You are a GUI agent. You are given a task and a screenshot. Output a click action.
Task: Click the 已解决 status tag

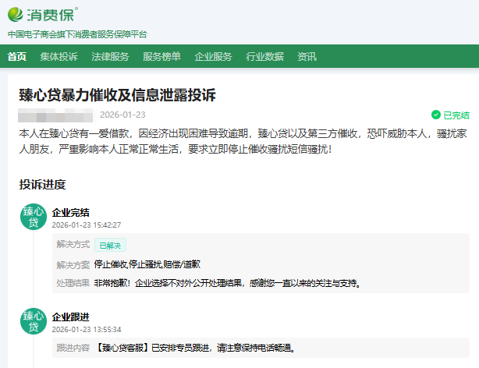(x=110, y=245)
